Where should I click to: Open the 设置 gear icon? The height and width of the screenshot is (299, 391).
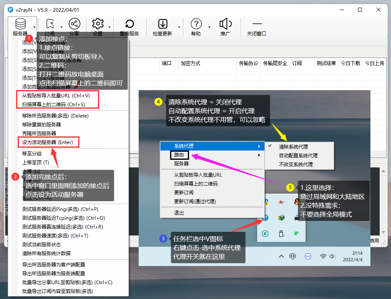tap(98, 24)
